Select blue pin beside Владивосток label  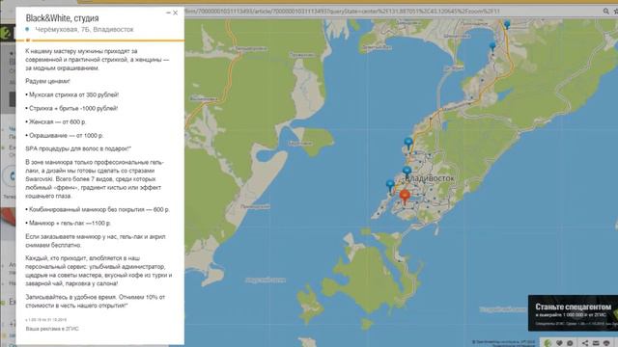(x=407, y=172)
